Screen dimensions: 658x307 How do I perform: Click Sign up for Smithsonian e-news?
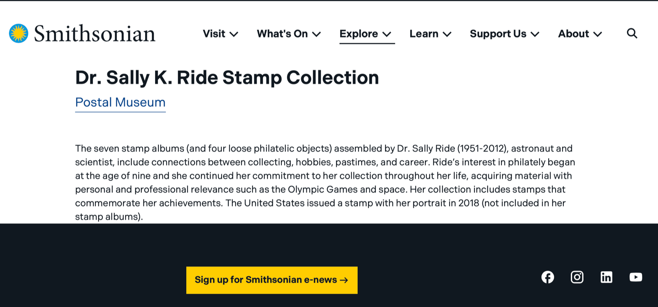(271, 280)
